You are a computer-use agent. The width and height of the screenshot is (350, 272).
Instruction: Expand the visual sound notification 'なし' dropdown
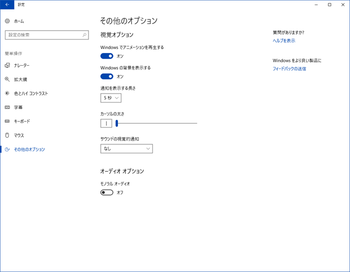pos(126,149)
